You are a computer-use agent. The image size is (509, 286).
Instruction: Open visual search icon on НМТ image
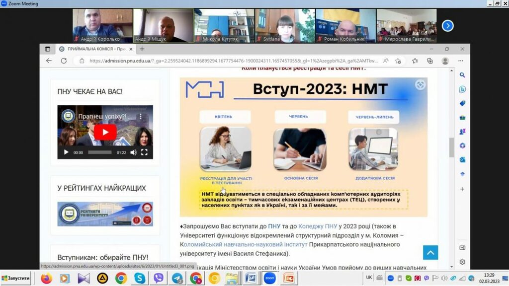coord(420,85)
